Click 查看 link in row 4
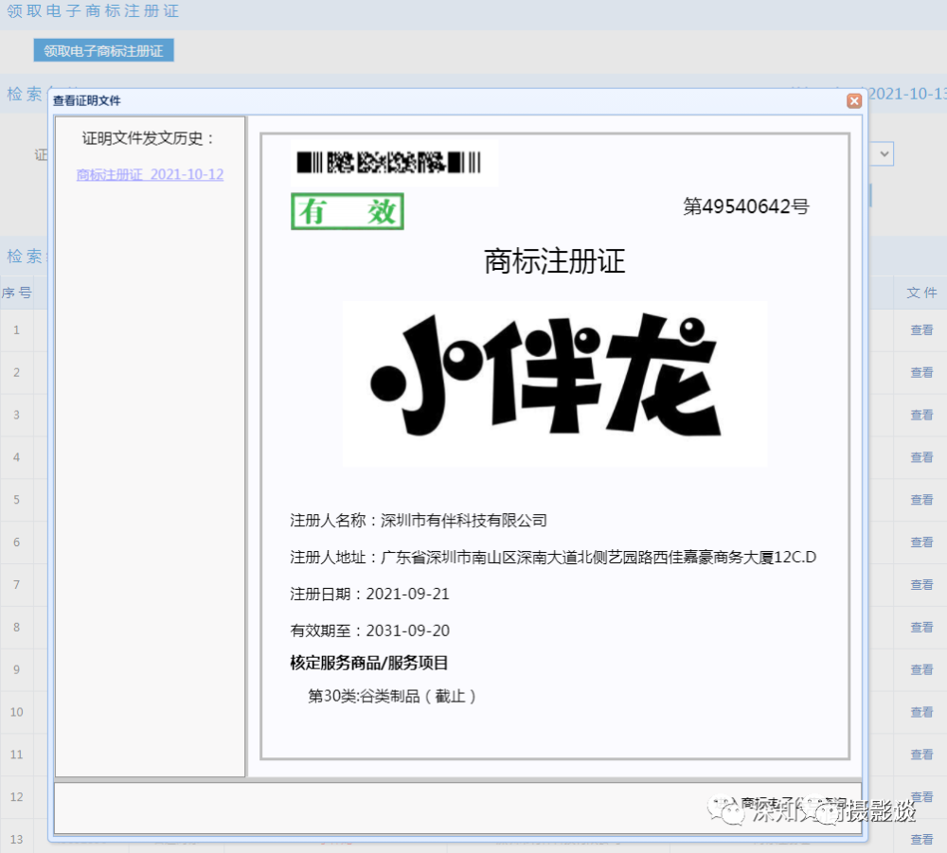 (921, 457)
